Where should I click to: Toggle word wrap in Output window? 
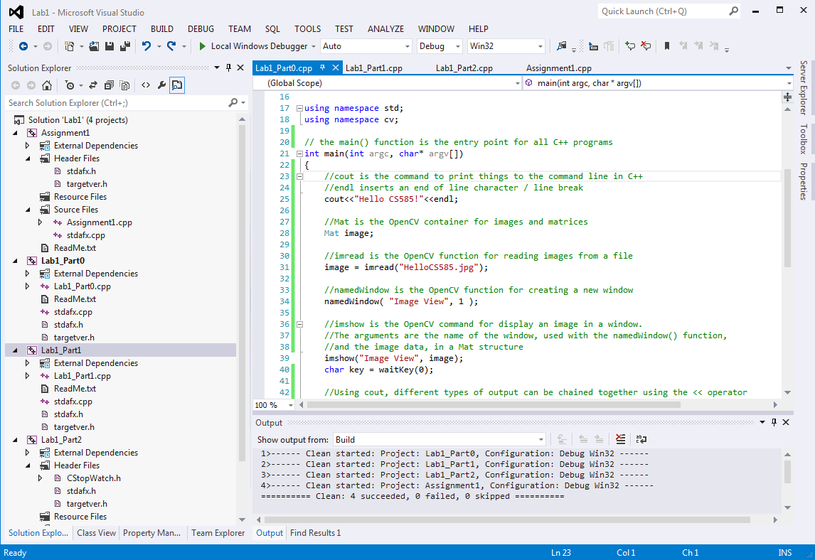[641, 439]
